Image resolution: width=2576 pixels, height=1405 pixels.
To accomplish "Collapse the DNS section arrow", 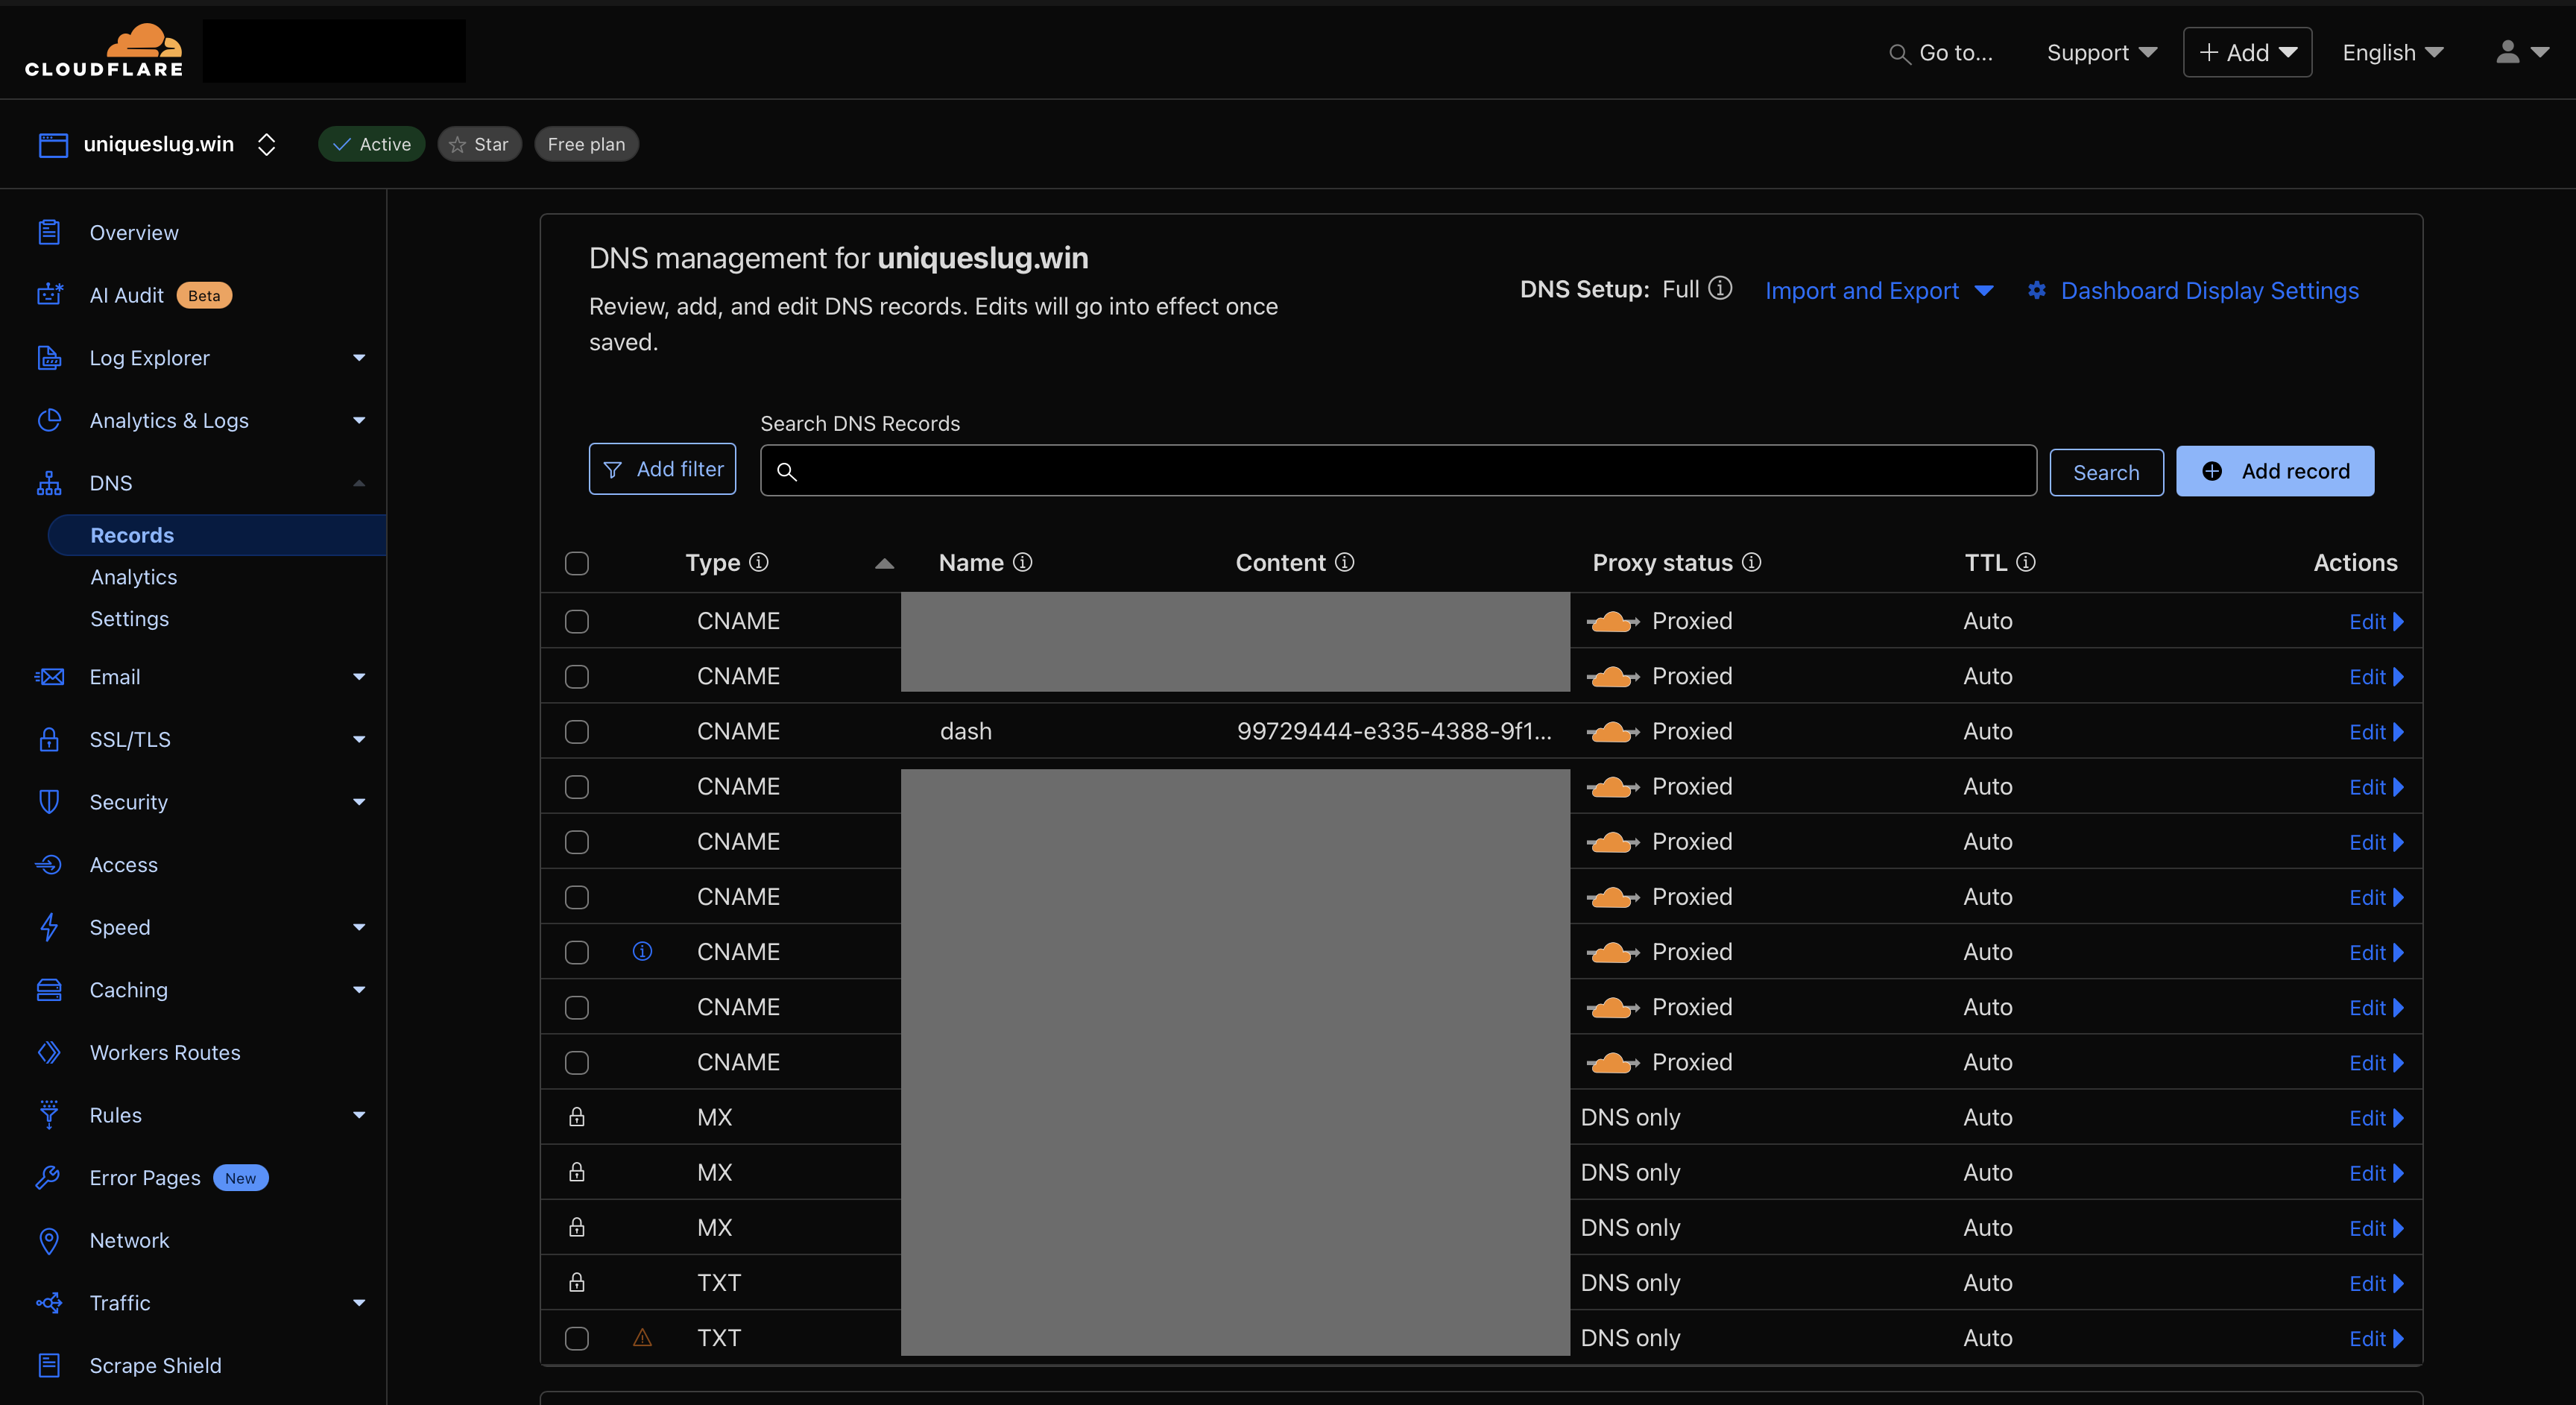I will [359, 483].
